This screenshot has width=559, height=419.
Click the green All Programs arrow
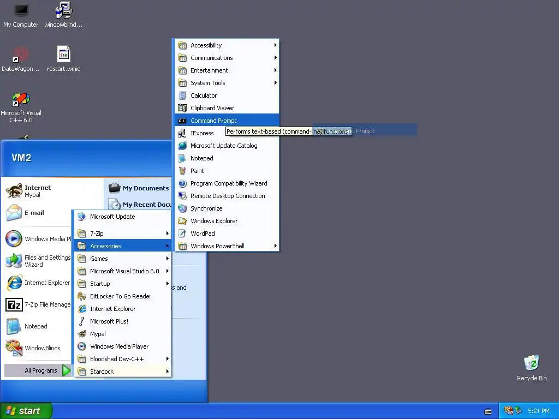pyautogui.click(x=66, y=370)
